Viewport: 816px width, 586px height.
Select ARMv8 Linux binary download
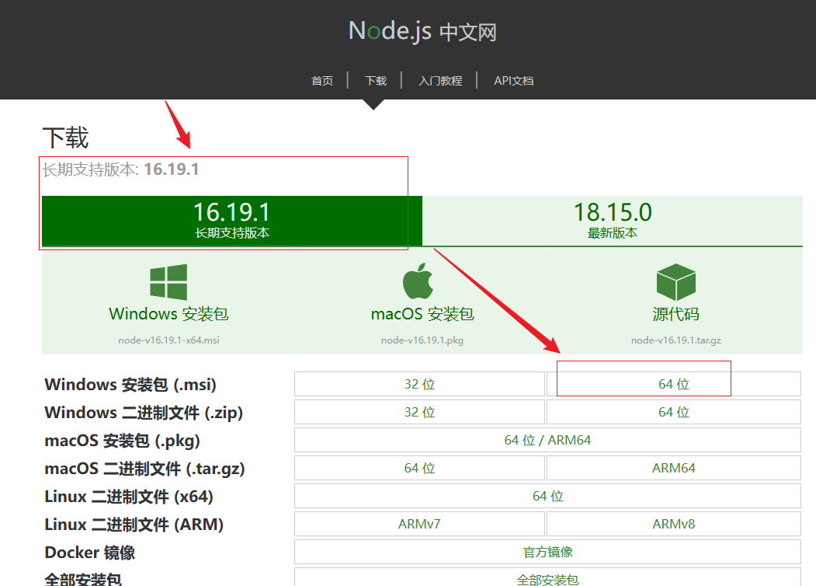tap(672, 523)
